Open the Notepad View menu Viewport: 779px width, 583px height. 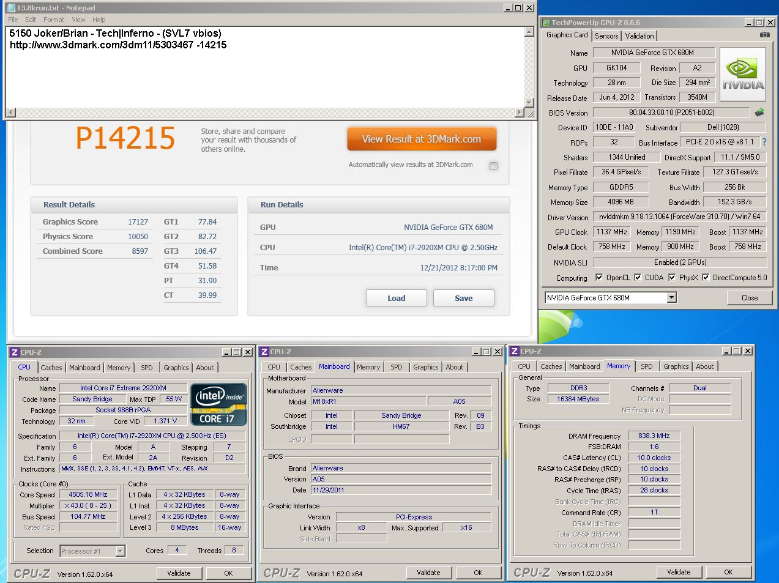point(78,20)
